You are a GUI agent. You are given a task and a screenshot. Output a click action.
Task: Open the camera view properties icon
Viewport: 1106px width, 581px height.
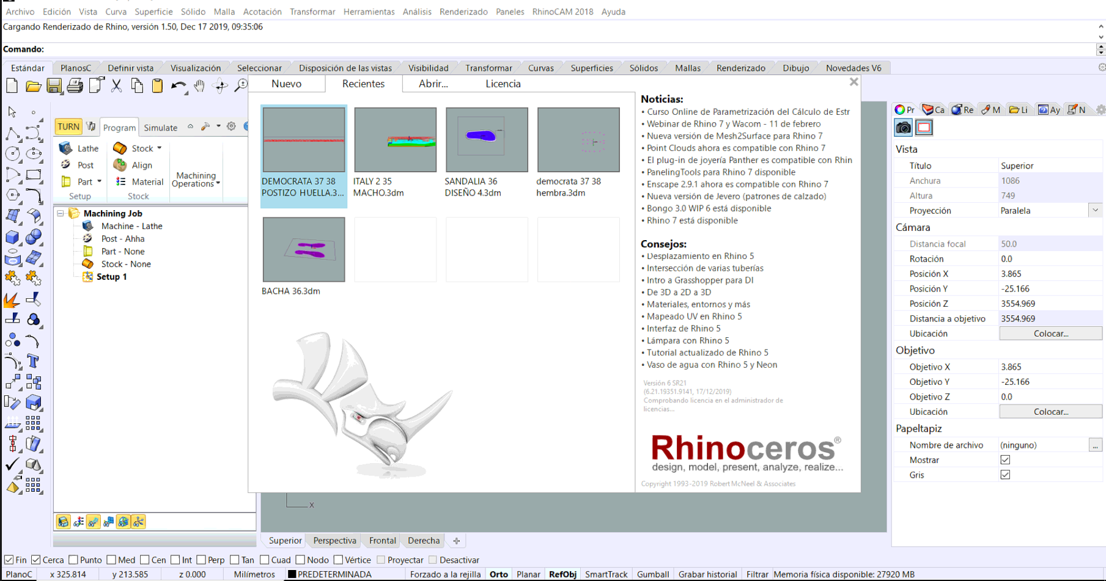[x=904, y=128]
